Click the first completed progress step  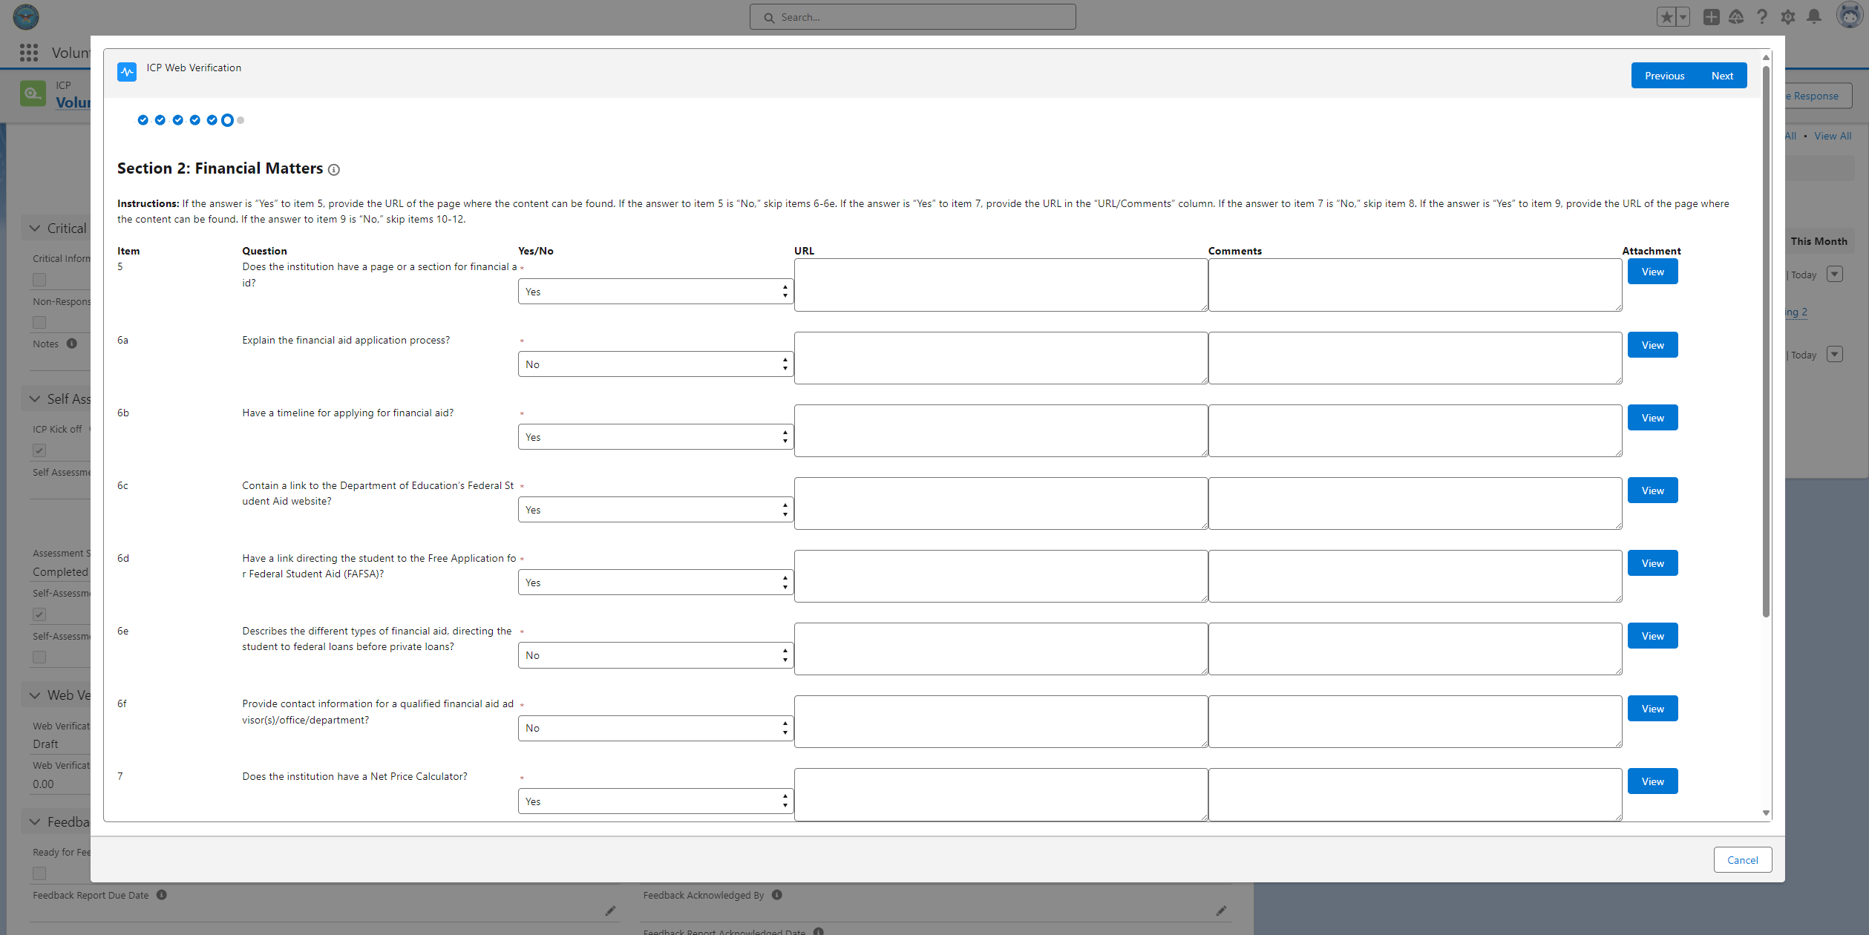click(x=143, y=120)
